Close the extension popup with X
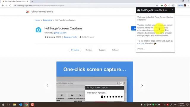This screenshot has height=107, width=190. click(172, 10)
